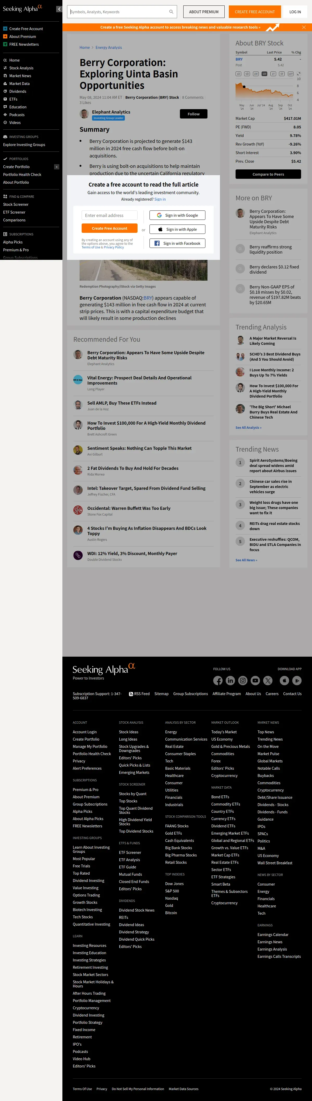Open Energy Analysis breadcrumb link
The width and height of the screenshot is (312, 1101).
click(109, 48)
